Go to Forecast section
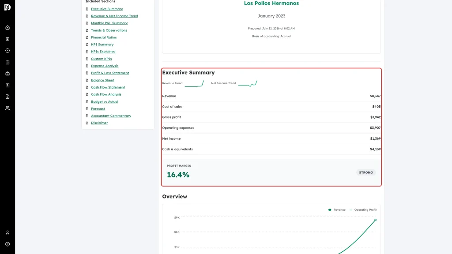 (98, 108)
